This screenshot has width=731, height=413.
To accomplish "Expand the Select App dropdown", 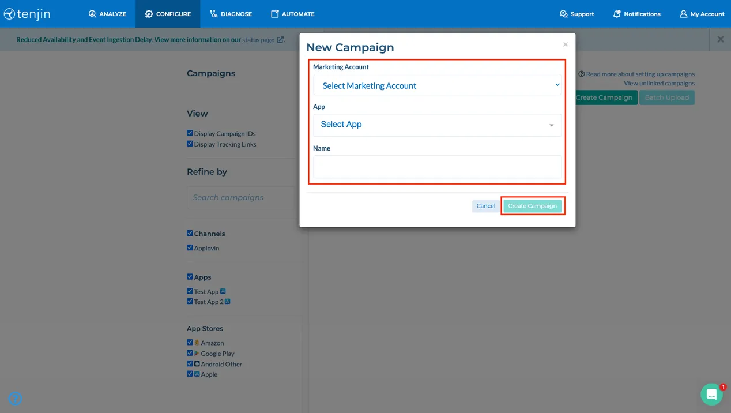I will click(436, 125).
